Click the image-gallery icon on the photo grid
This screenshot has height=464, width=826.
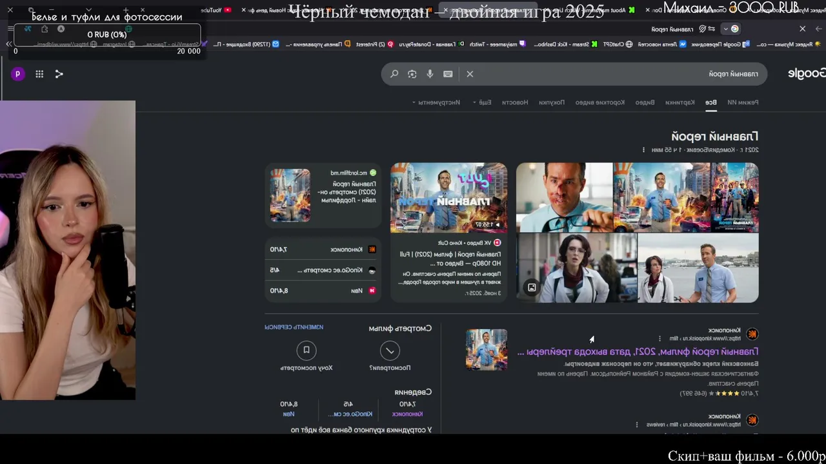point(532,287)
